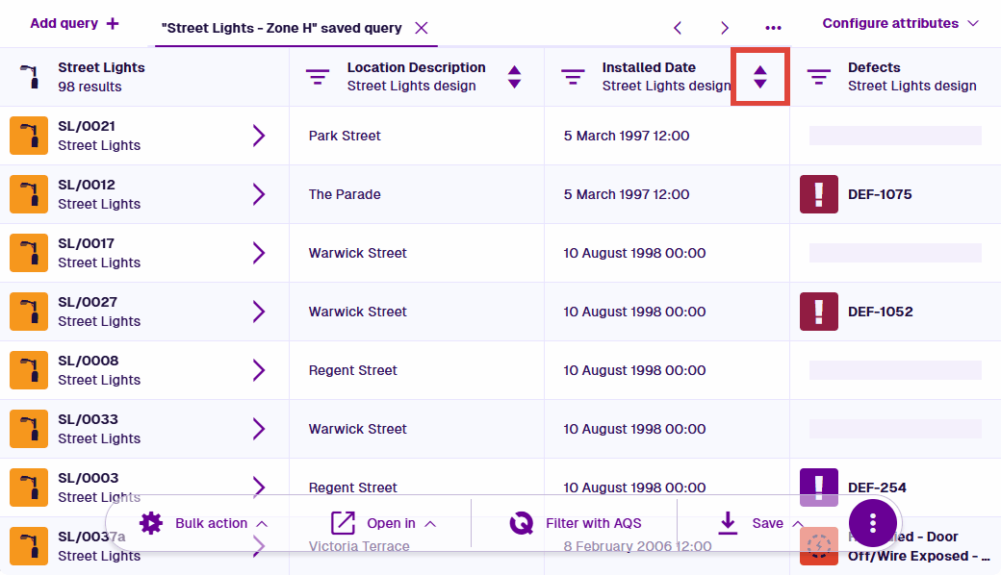Click the DEF-1075 defect alert icon
The height and width of the screenshot is (575, 1001).
click(819, 194)
